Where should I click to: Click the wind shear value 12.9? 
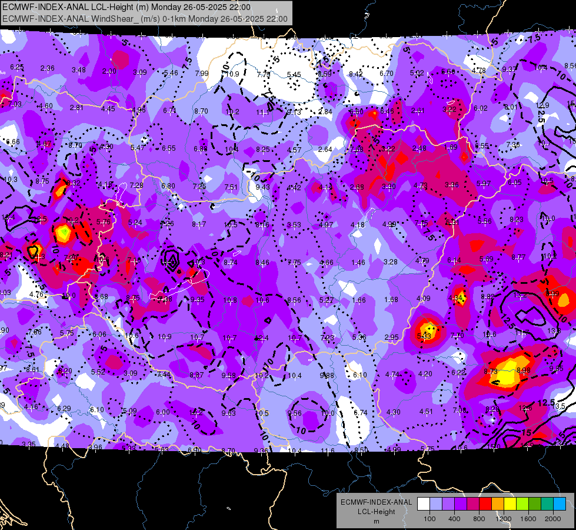coord(542,105)
